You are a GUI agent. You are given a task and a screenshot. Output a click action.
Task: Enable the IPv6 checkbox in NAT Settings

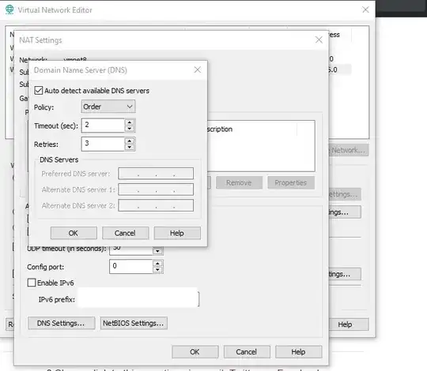(x=32, y=283)
